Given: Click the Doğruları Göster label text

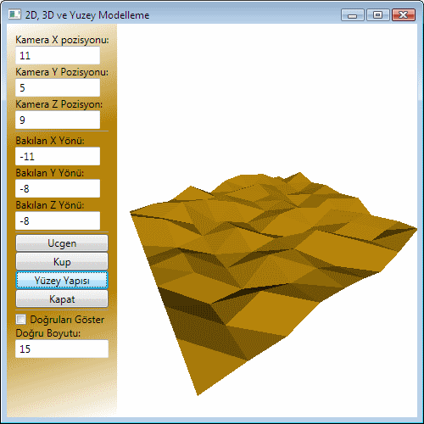Looking at the screenshot, I should pyautogui.click(x=67, y=320).
